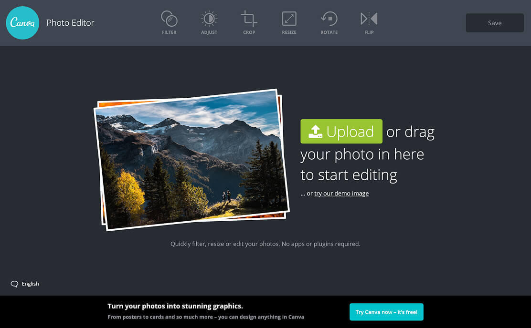Click the FLIP toolbar label
This screenshot has height=328, width=531.
point(369,32)
